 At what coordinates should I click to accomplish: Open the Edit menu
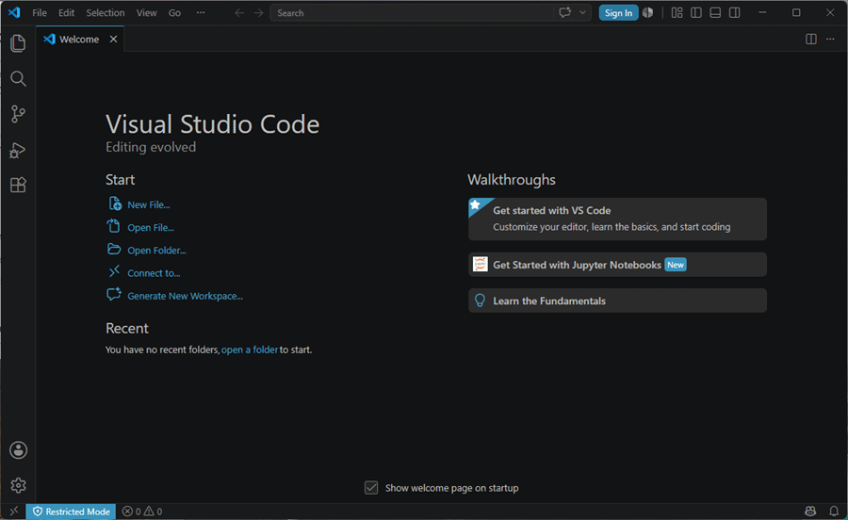click(66, 13)
